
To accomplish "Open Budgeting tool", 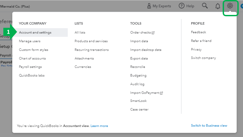I will coord(138,75).
